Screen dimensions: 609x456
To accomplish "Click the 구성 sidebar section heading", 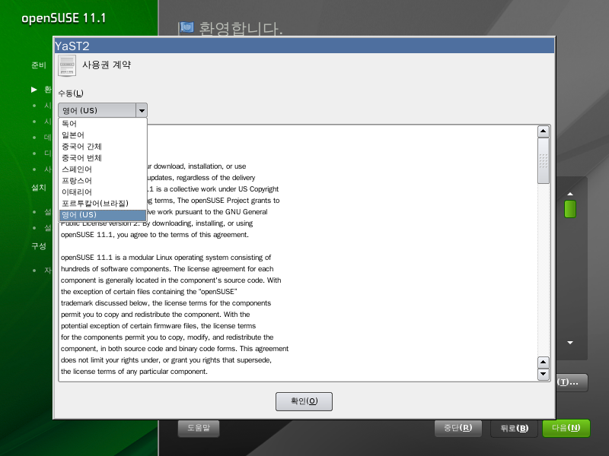I will click(x=39, y=246).
